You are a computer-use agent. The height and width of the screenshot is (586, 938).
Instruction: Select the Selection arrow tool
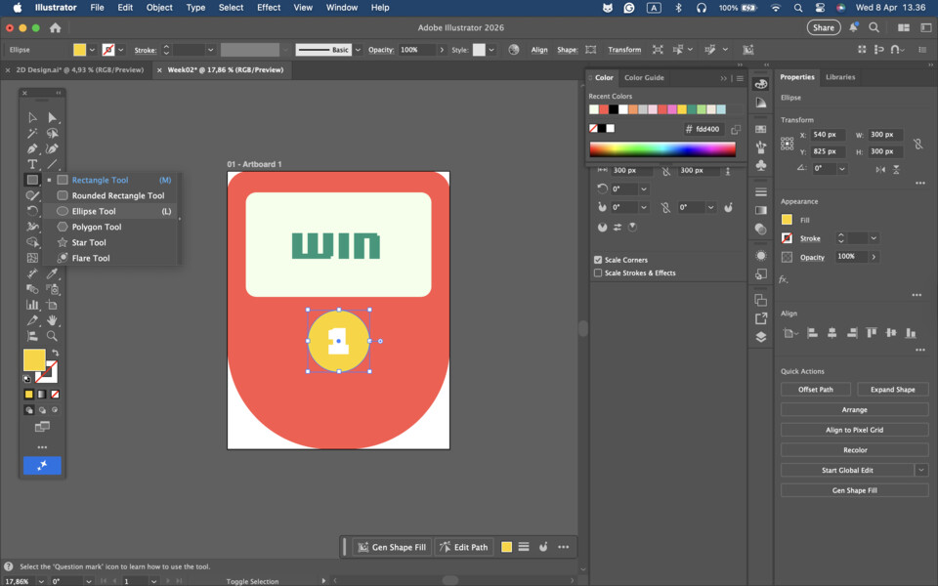tap(32, 117)
